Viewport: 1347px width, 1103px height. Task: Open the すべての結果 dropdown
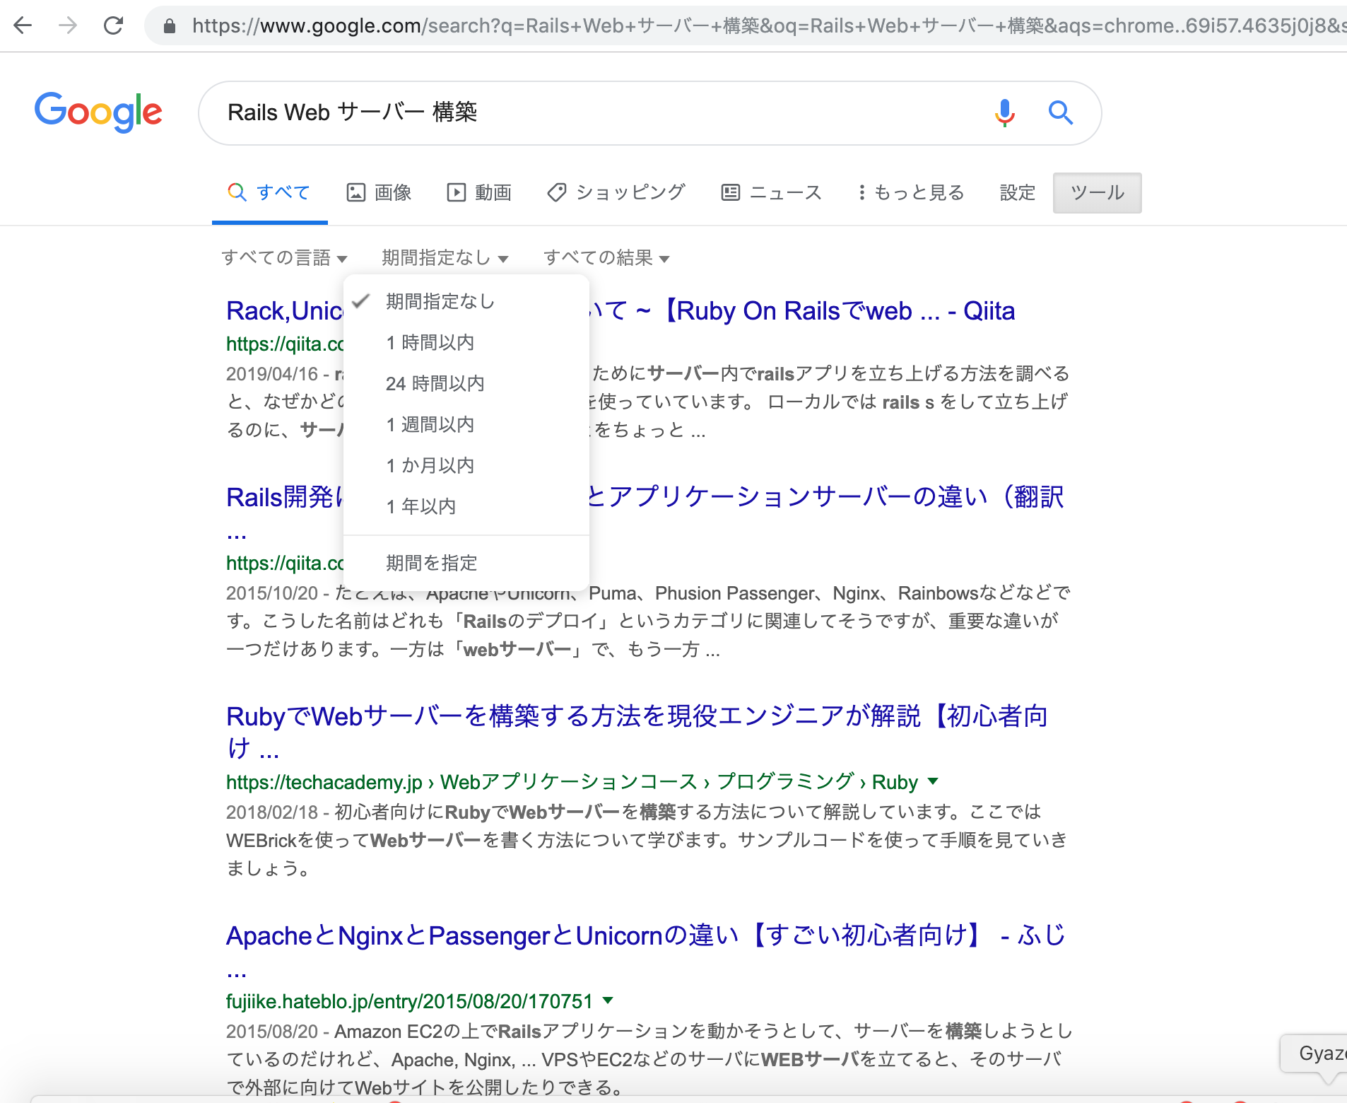coord(606,257)
